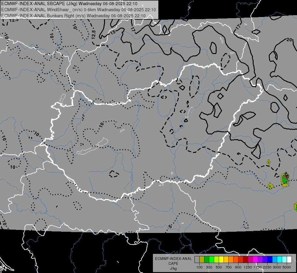Click the legend value 1750
Image resolution: width=297 pixels, height=273 pixels.
[258, 267]
